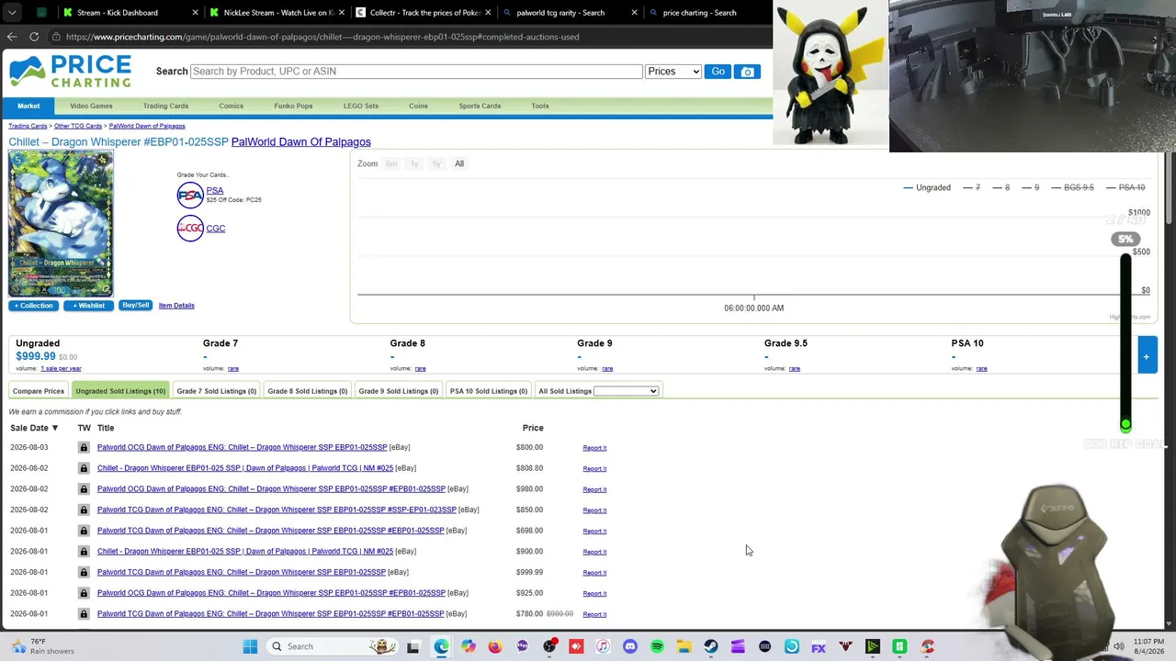Open the PalWorld Dawn Of Palpagos title link
Screen dimensions: 1176x661
click(x=301, y=142)
